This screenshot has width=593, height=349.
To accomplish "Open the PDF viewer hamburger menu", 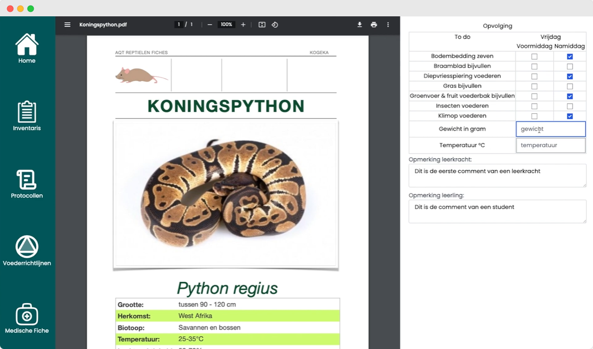I will click(x=67, y=24).
